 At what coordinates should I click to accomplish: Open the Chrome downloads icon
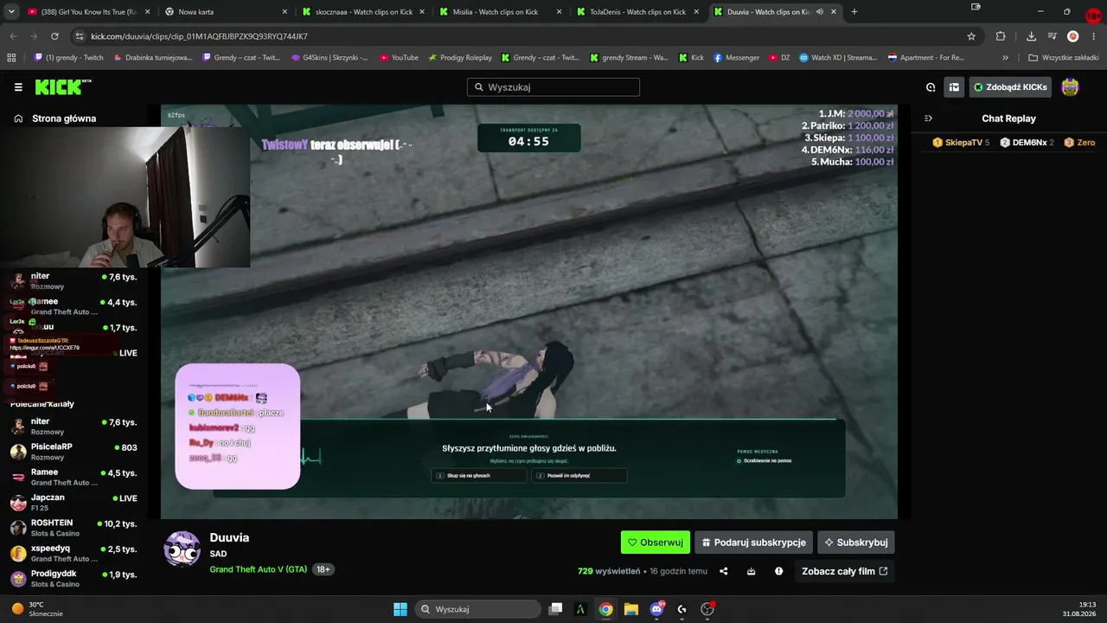tap(1031, 36)
